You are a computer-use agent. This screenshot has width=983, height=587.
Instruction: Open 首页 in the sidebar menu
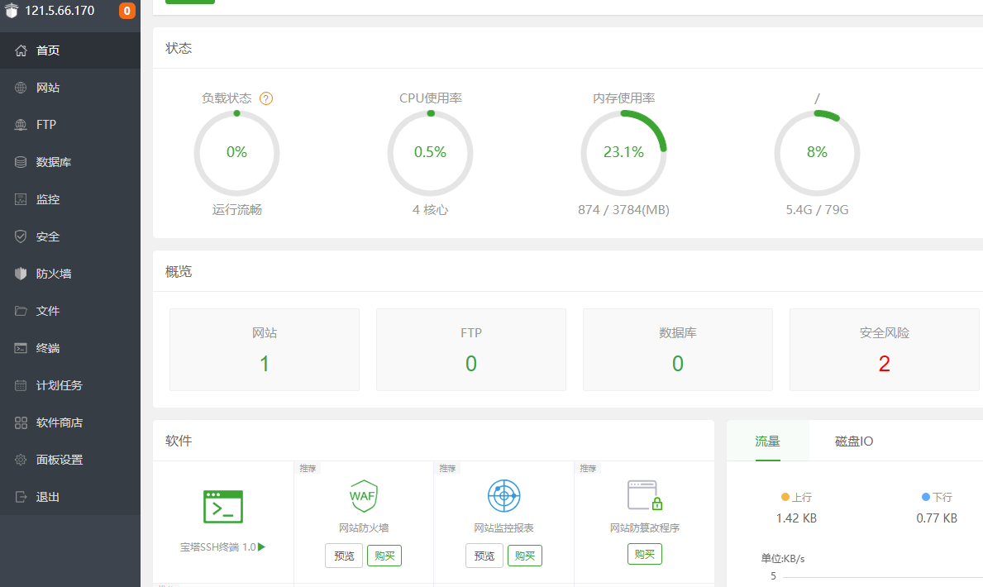coord(70,50)
